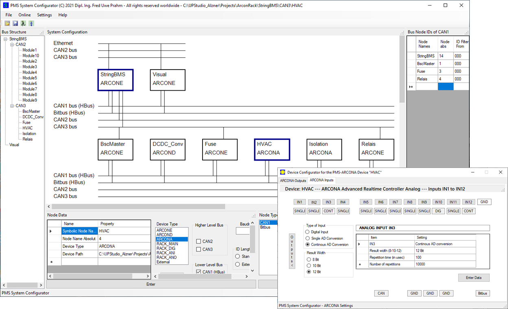The width and height of the screenshot is (508, 309).
Task: Collapse the CAN2 tree branch
Action: pos(12,44)
